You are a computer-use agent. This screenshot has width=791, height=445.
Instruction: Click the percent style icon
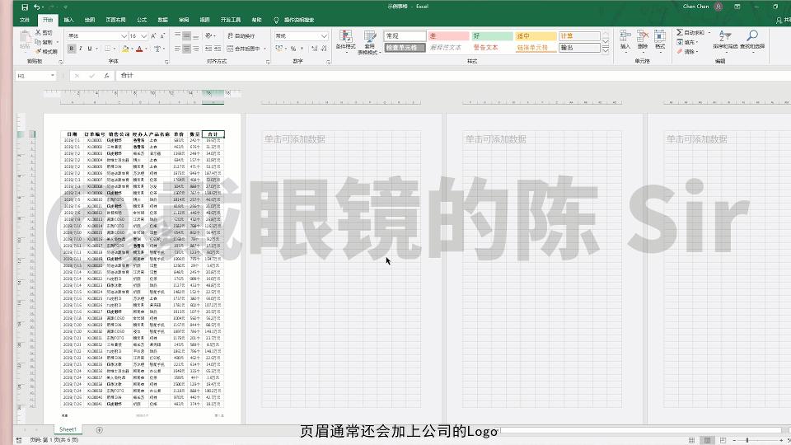click(x=293, y=49)
